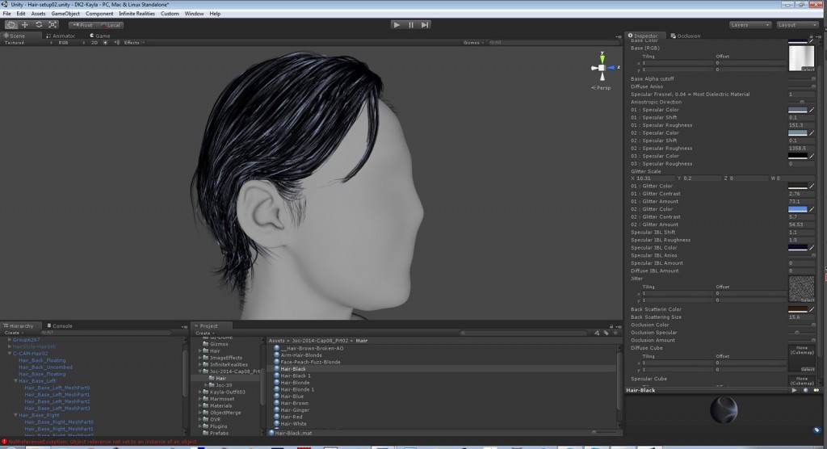Click the Inspector lock icon
Image resolution: width=827 pixels, height=449 pixels.
point(811,36)
